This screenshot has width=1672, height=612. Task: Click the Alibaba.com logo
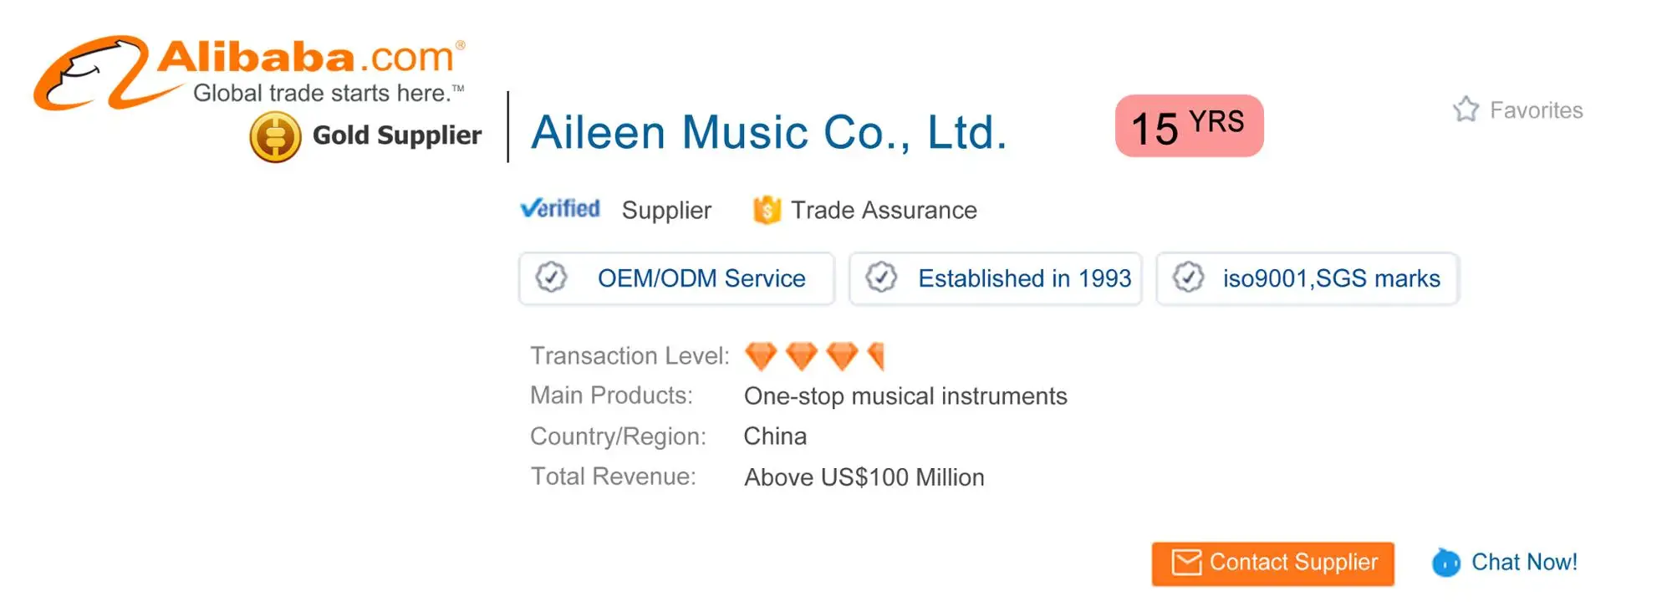249,72
